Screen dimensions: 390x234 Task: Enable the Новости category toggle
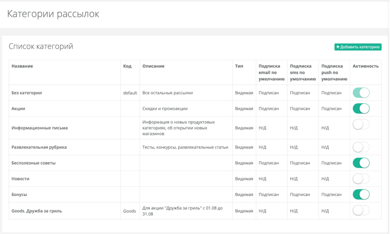click(x=361, y=179)
